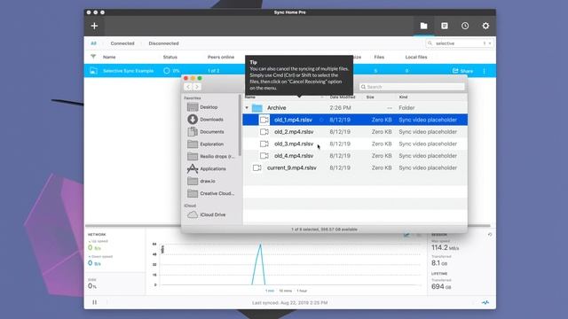The width and height of the screenshot is (568, 319).
Task: Open the History clock icon
Action: click(465, 26)
